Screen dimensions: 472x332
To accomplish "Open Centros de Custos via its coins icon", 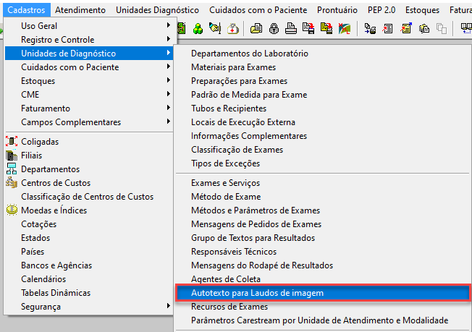I will [x=12, y=183].
